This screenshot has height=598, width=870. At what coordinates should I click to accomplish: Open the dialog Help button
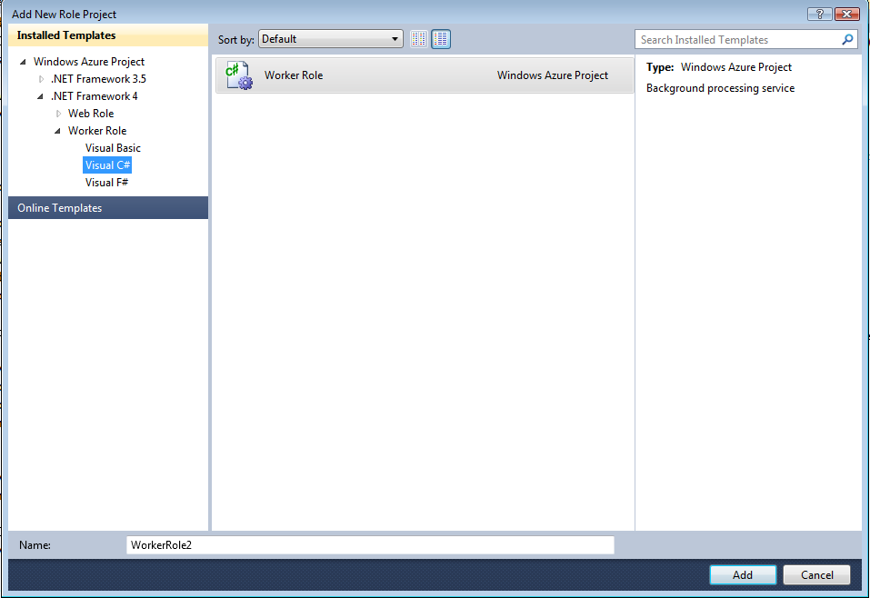click(x=819, y=14)
